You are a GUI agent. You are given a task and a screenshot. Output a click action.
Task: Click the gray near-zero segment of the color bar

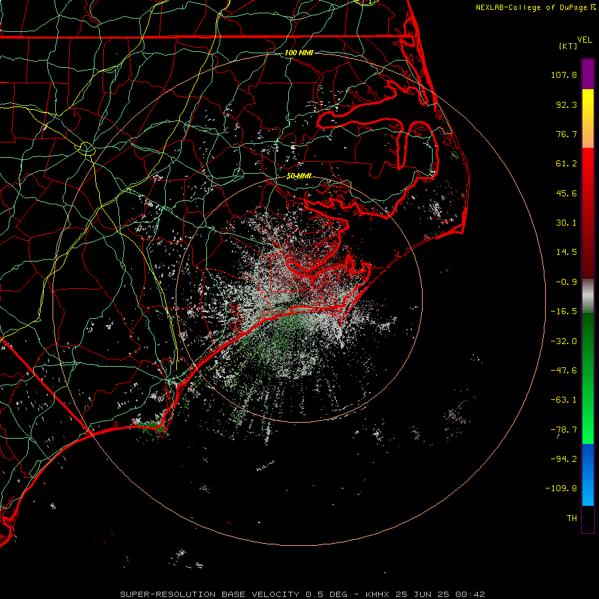tap(588, 296)
